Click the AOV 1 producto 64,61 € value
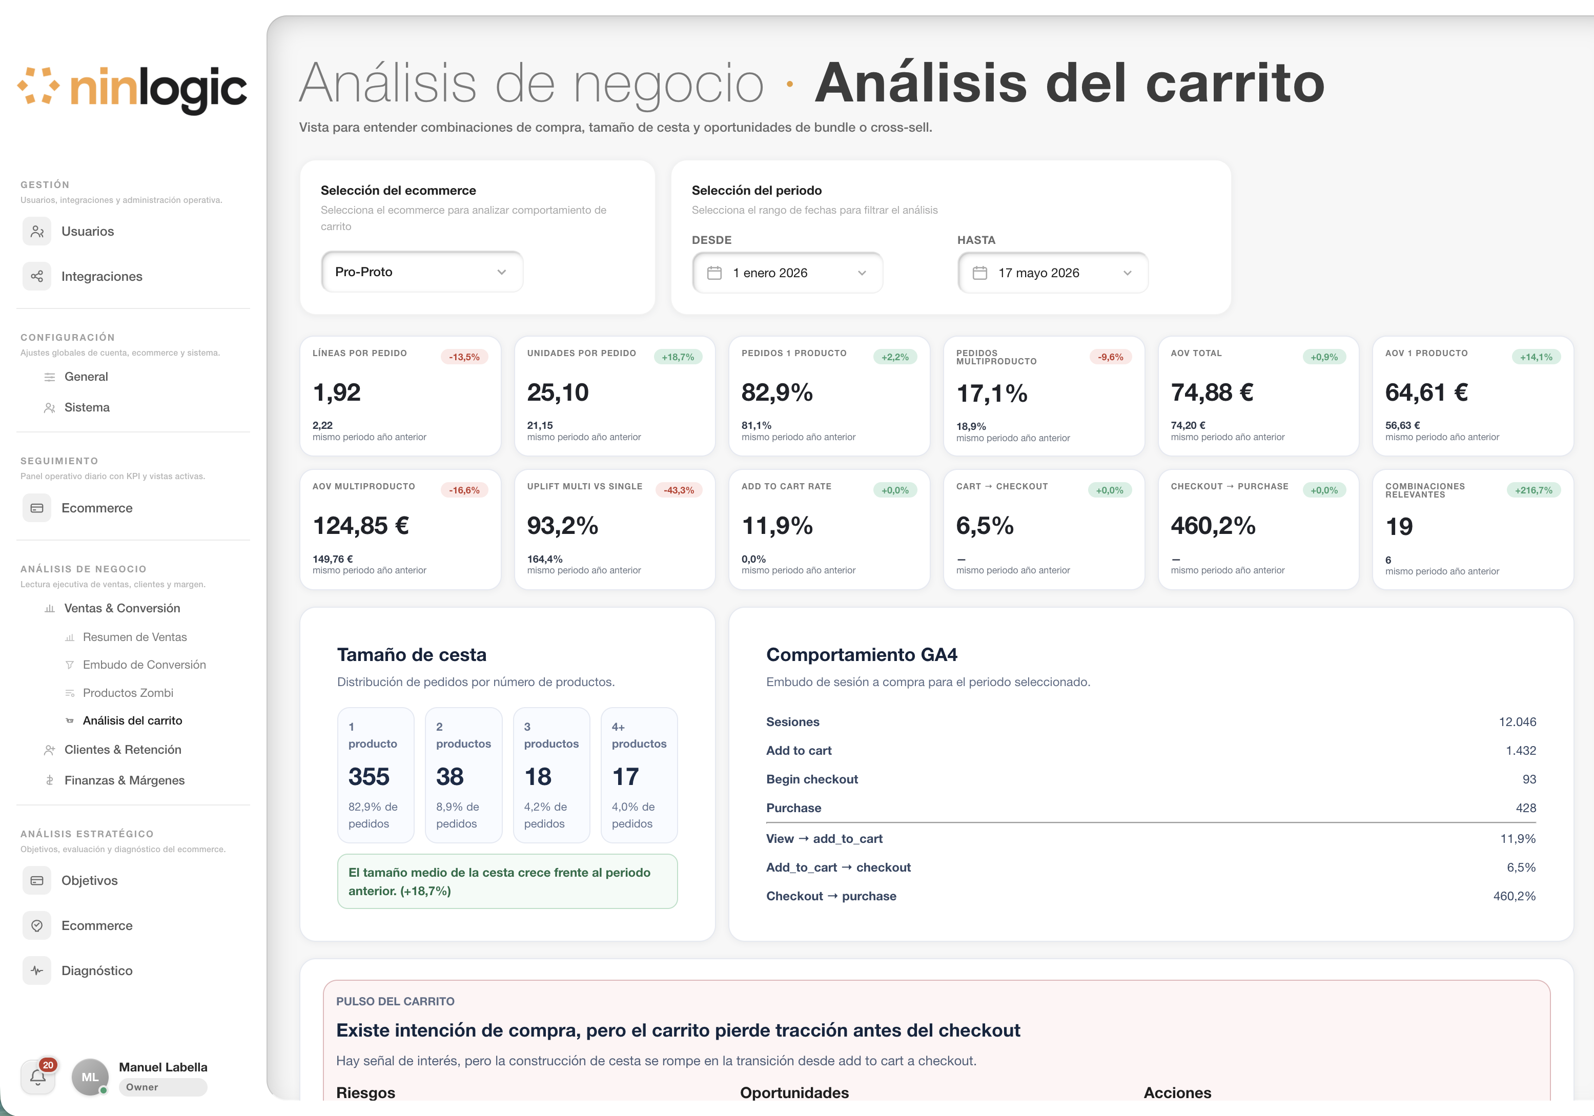The width and height of the screenshot is (1594, 1116). coord(1426,393)
